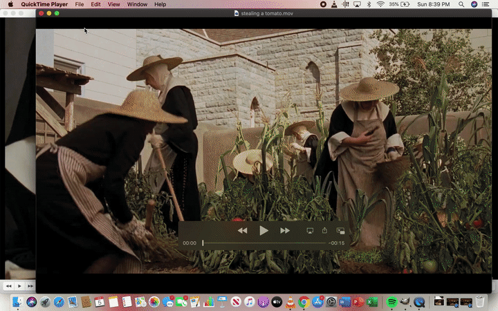Open the Wi-Fi status menu
The height and width of the screenshot is (311, 498).
[380, 4]
